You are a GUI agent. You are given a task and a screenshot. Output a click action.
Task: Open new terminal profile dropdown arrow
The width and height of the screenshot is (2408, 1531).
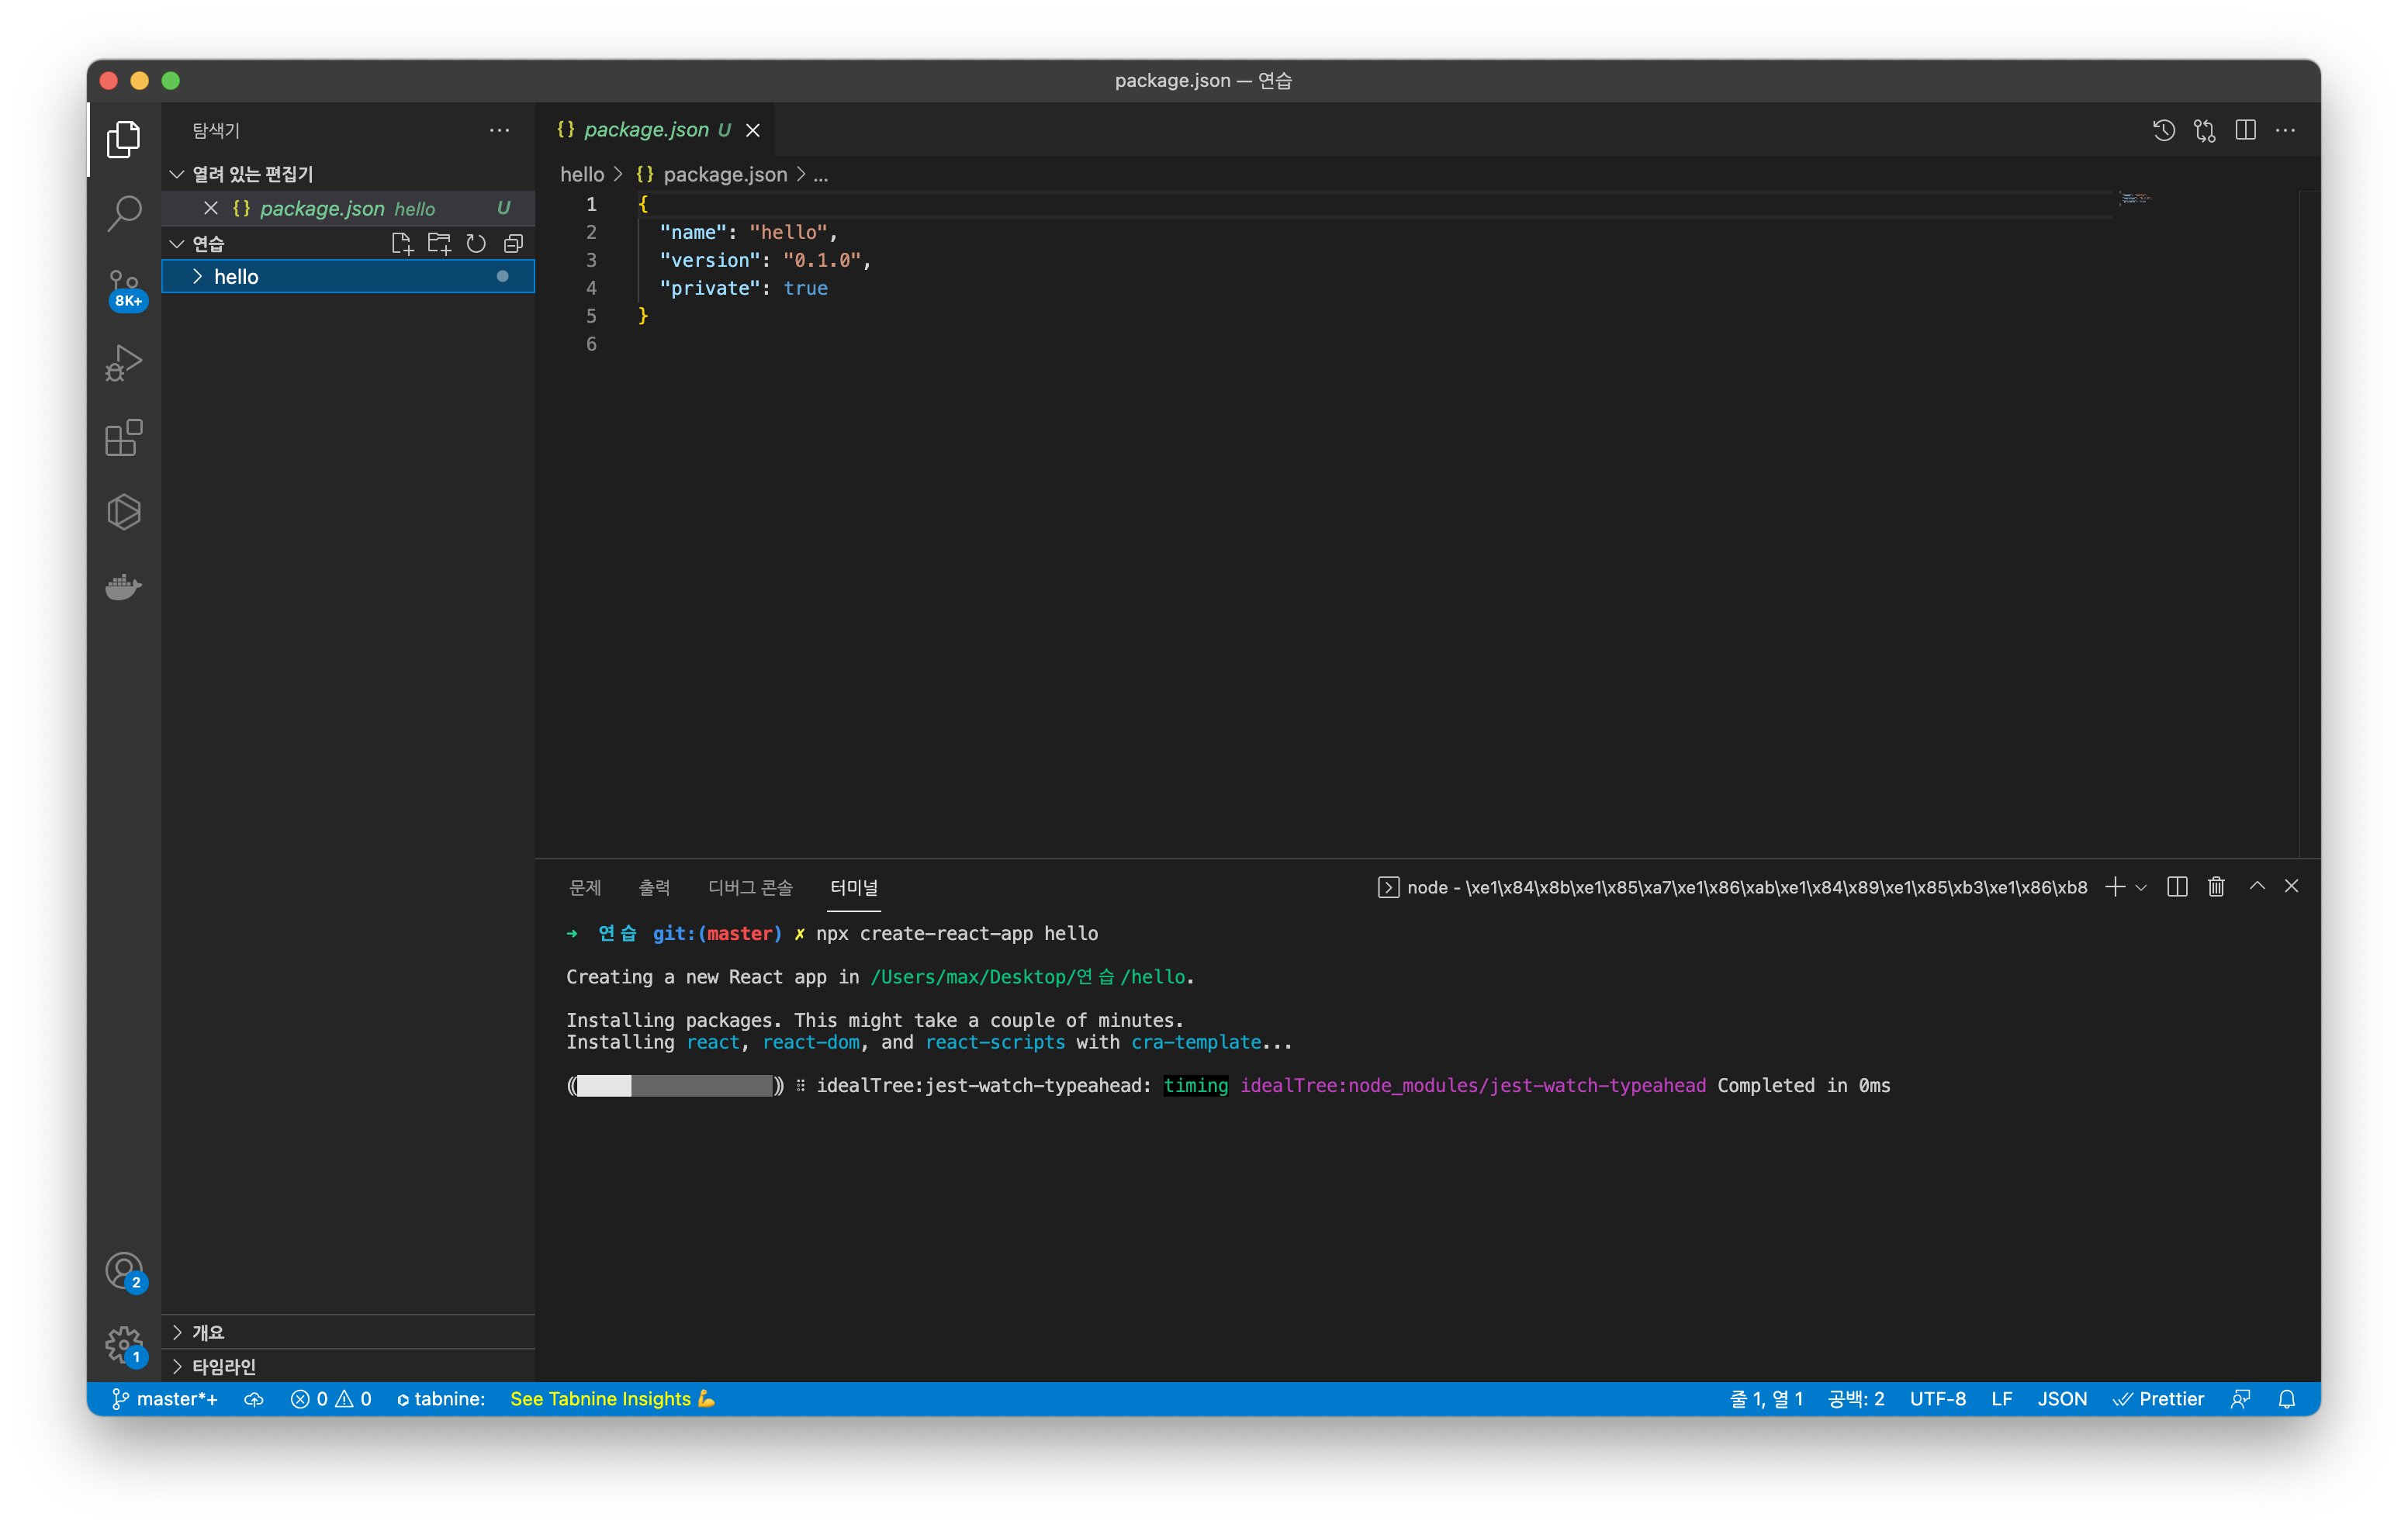click(2141, 887)
